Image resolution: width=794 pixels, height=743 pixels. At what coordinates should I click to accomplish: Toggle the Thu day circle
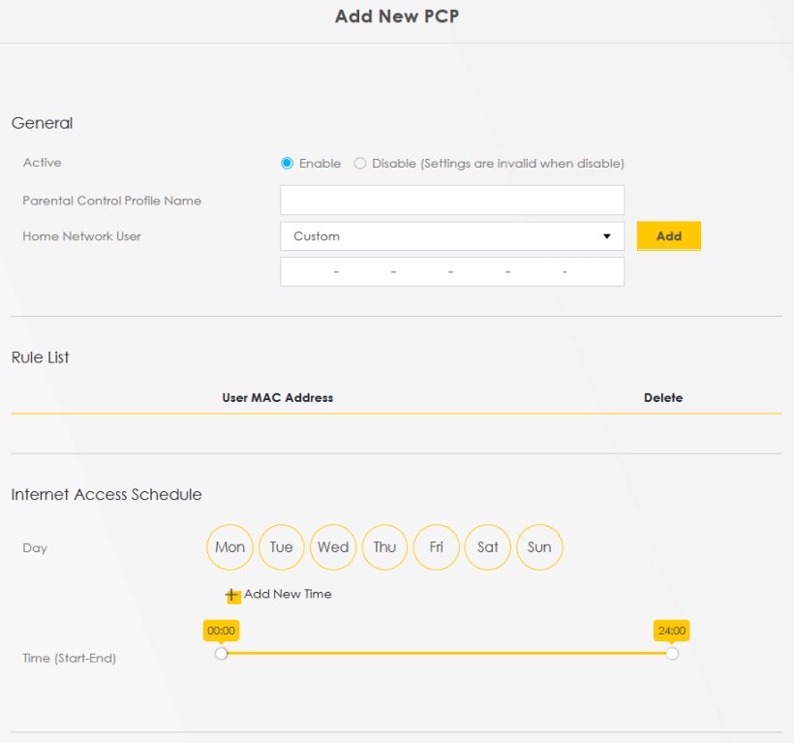point(384,547)
